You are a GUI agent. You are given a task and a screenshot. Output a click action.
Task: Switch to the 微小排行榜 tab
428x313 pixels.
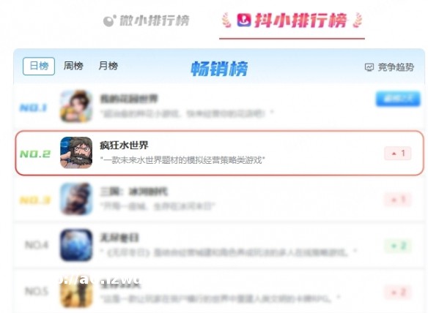[147, 20]
